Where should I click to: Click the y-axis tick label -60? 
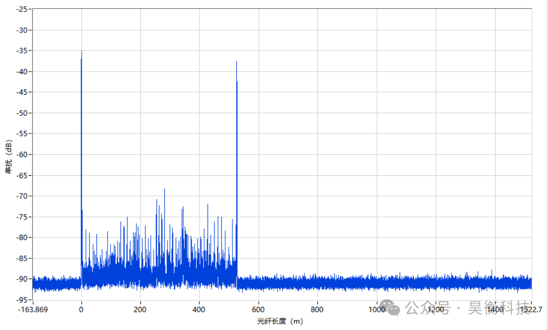pyautogui.click(x=22, y=155)
